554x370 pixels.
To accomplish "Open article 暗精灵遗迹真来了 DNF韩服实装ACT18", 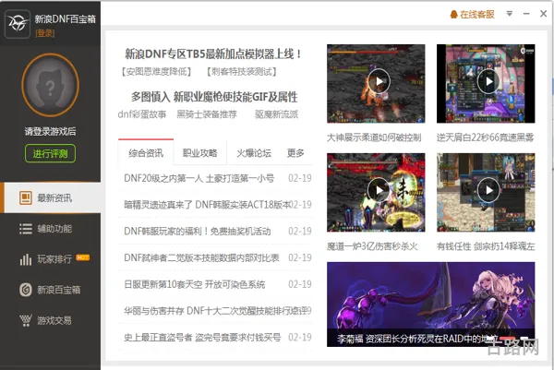I will pyautogui.click(x=207, y=205).
